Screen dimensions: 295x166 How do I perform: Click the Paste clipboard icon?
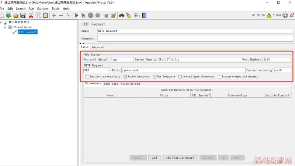coord(45,15)
